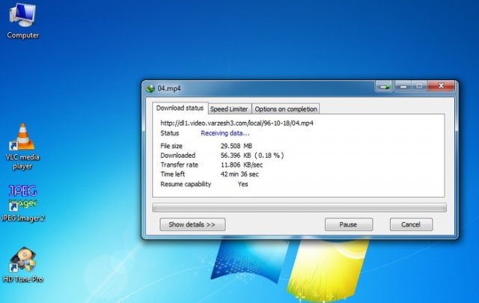Click the 'Receiving data...' status text
The height and width of the screenshot is (303, 479).
pyautogui.click(x=225, y=133)
